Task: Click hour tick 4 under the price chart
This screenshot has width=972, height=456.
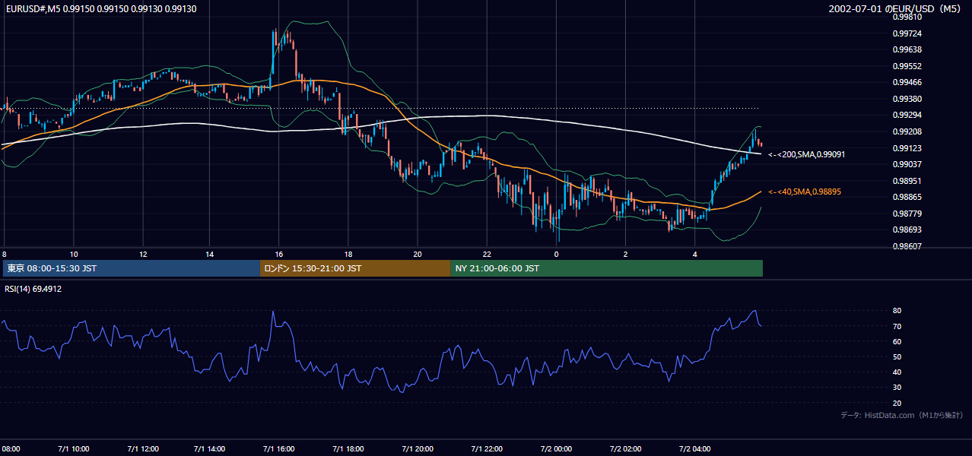Action: (x=695, y=254)
